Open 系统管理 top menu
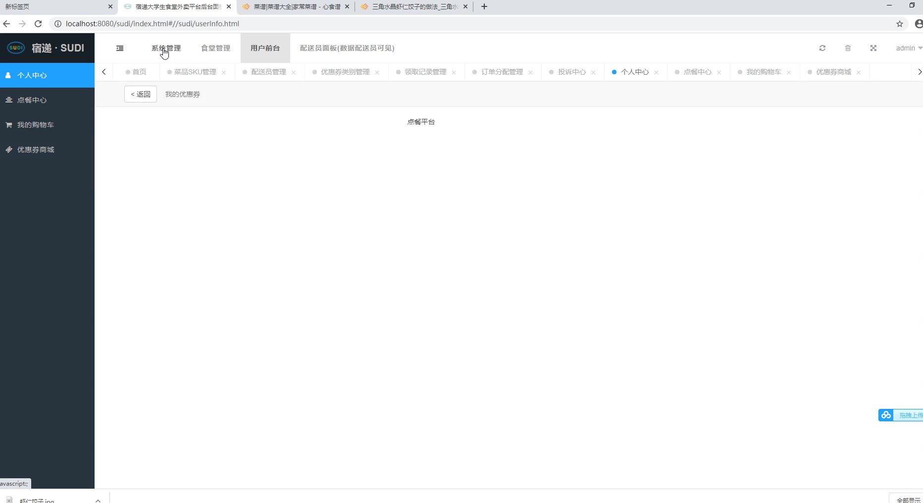The image size is (923, 503). 166,48
